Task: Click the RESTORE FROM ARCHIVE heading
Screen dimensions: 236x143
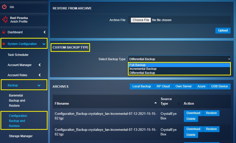Action: (x=72, y=8)
